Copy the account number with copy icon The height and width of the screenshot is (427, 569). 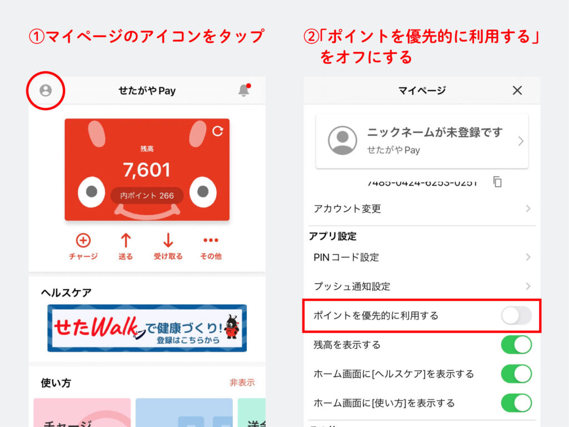coord(497,182)
